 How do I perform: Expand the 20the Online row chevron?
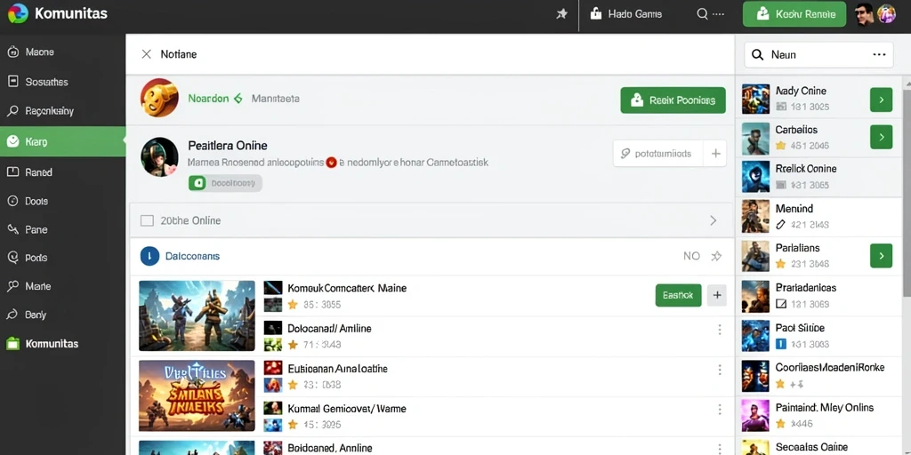(713, 220)
